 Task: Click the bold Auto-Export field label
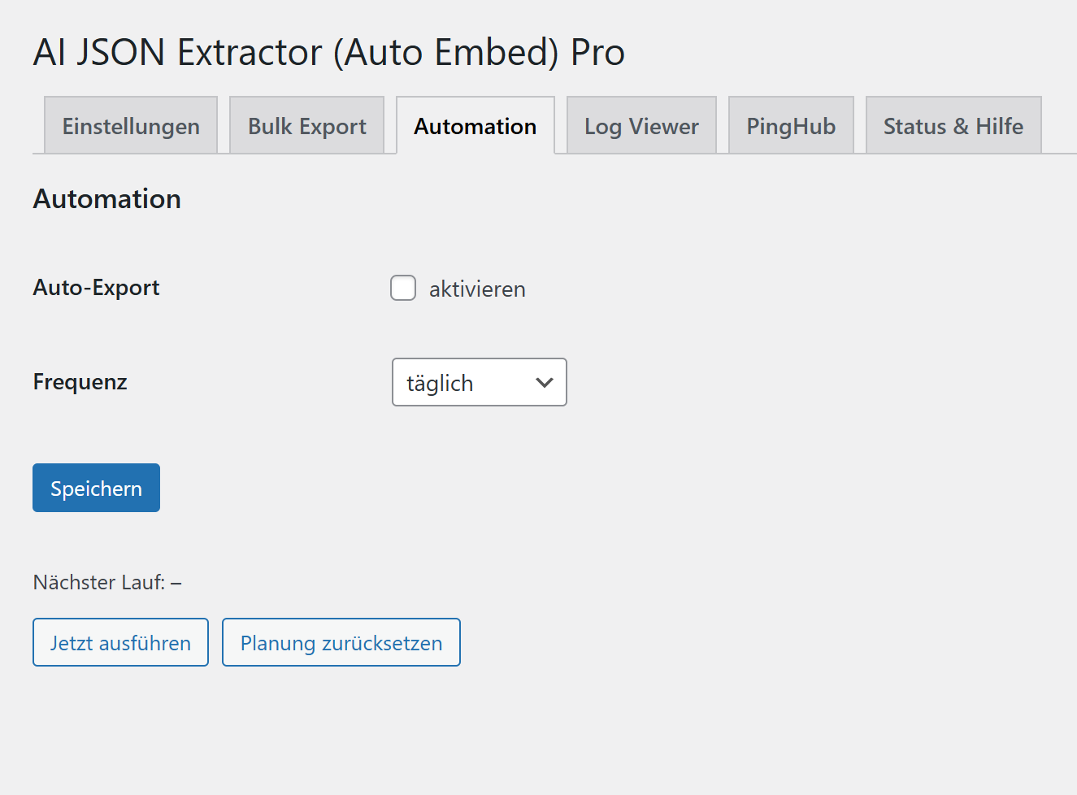96,288
